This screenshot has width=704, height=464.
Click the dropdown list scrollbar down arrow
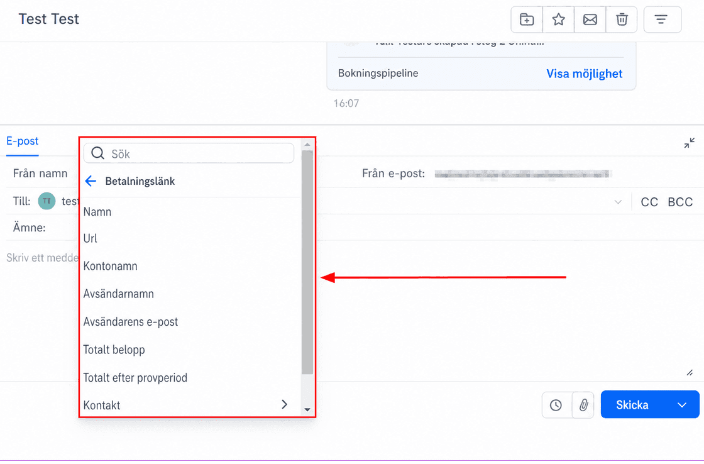(307, 409)
